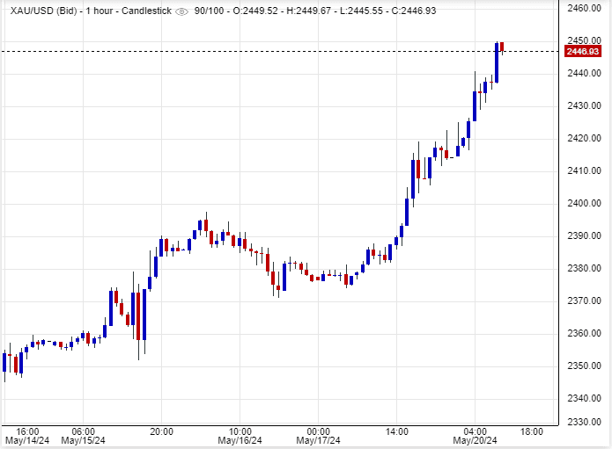Click the latest red candle at chart top
The width and height of the screenshot is (612, 449).
point(503,47)
